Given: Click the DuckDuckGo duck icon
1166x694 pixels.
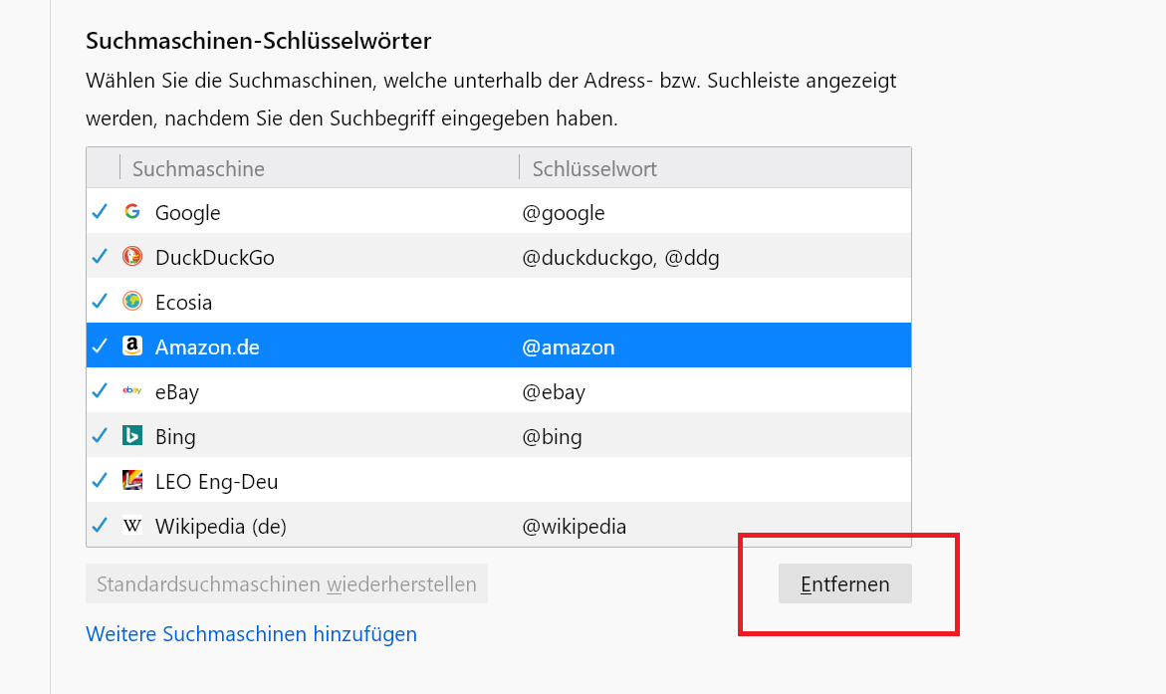Looking at the screenshot, I should pos(131,257).
